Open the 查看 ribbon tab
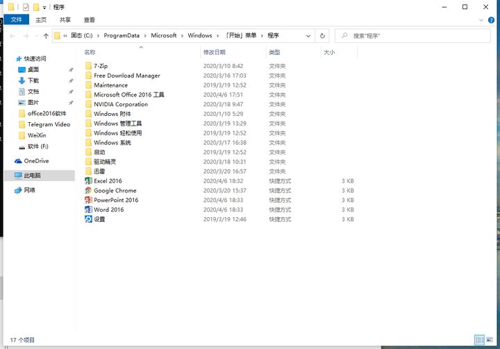Image resolution: width=500 pixels, height=349 pixels. (90, 19)
